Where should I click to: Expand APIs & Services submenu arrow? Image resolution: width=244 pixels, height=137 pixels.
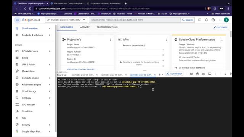[x=49, y=51]
